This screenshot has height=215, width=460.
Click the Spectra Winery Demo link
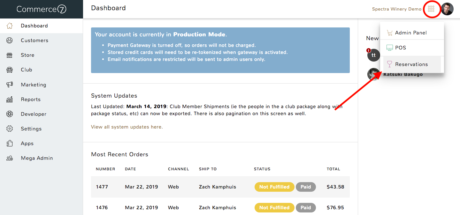[397, 9]
